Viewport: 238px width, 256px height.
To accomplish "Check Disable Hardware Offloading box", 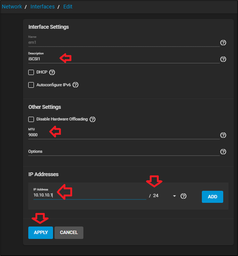I will 31,119.
